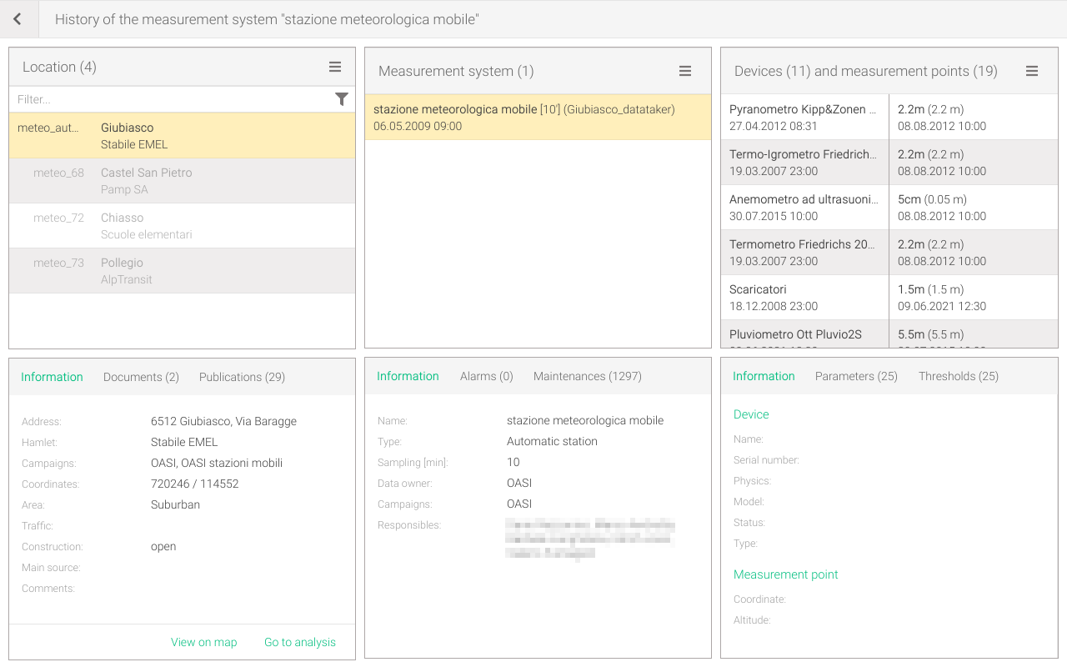Click the coordinates value 720246 / 114552
The height and width of the screenshot is (667, 1067).
click(x=195, y=484)
